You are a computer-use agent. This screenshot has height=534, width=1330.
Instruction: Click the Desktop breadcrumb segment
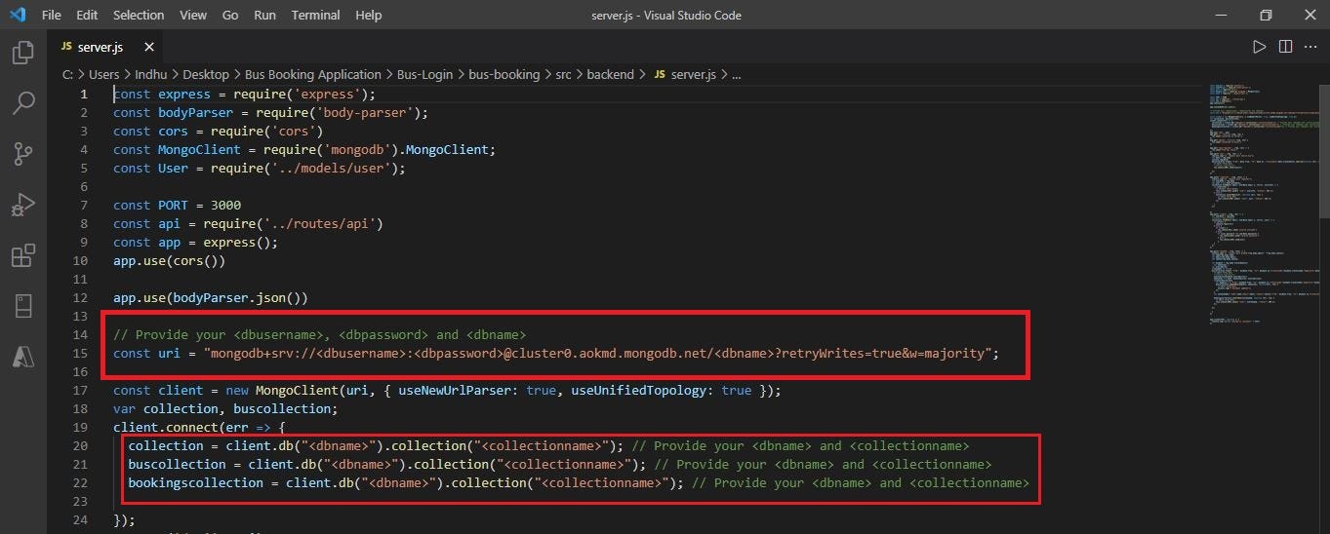click(206, 74)
